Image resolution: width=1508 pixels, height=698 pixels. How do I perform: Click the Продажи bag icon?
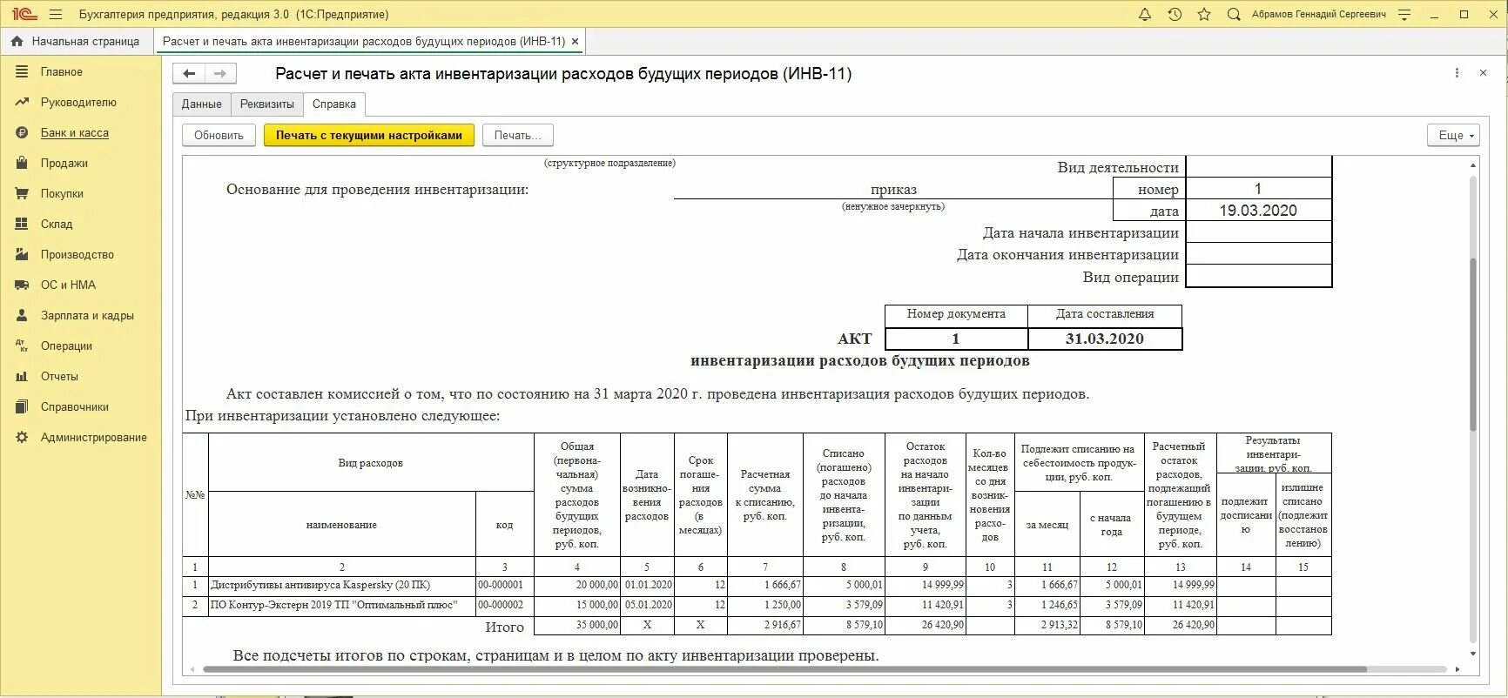tap(22, 164)
